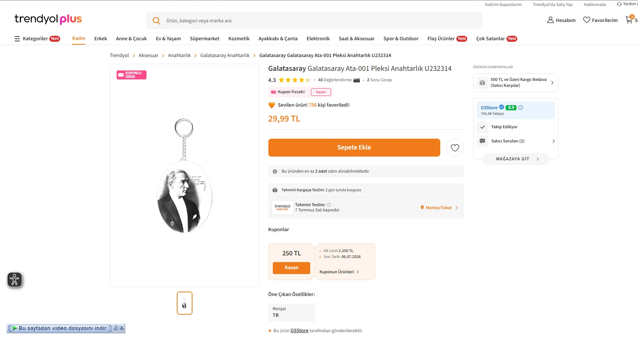Open the shopping cart icon
This screenshot has width=638, height=340.
pyautogui.click(x=629, y=20)
